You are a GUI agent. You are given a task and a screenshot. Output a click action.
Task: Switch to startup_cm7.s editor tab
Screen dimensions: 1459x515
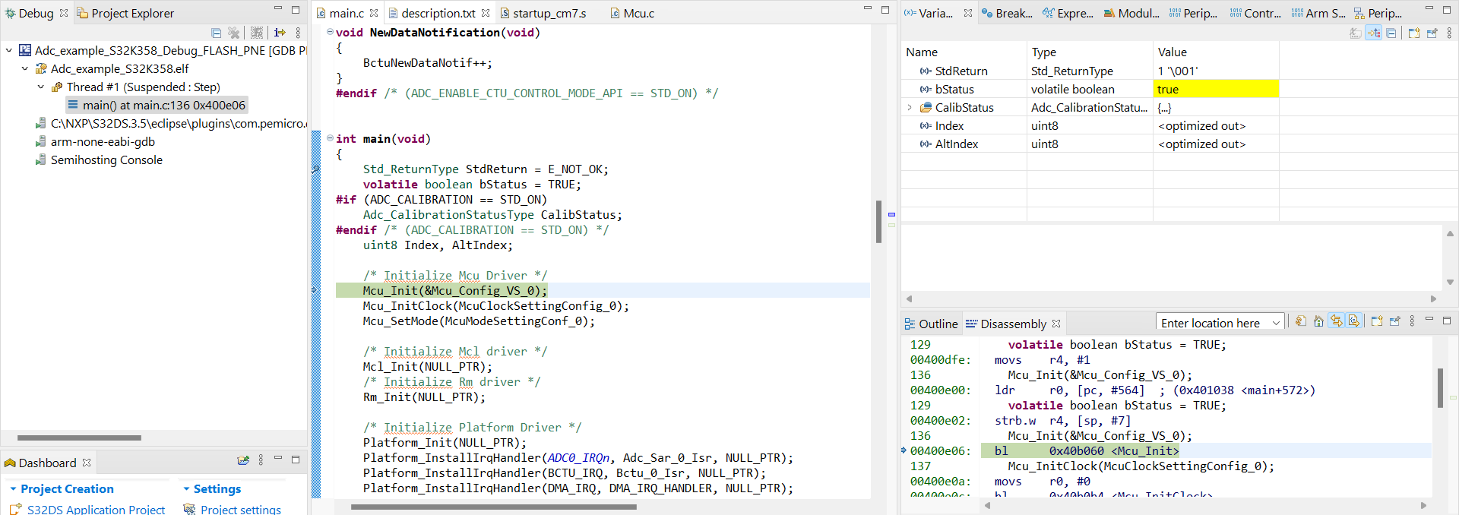(x=543, y=13)
